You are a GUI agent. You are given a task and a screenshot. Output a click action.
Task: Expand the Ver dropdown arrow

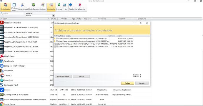pyautogui.click(x=67, y=7)
